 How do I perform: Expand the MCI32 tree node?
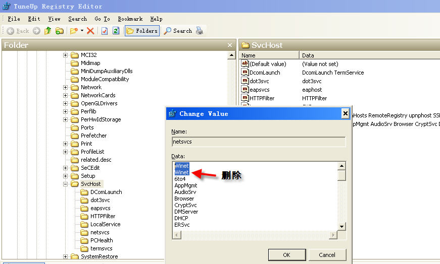[65, 55]
